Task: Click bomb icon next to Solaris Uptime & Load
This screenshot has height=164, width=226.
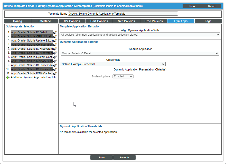Action: point(55,40)
